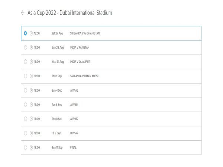This screenshot has width=223, height=167.
Task: Click the clock icon in Sun 4 Sep row
Action: pos(31,91)
